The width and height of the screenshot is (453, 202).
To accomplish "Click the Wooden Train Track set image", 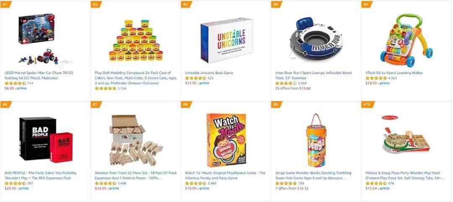I will (x=136, y=139).
